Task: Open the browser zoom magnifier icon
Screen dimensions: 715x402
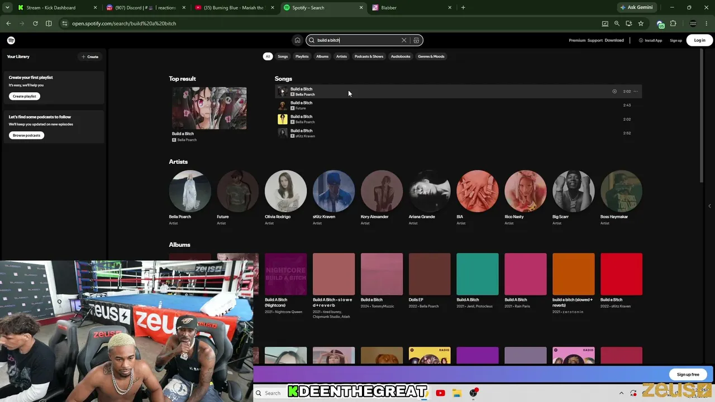Action: tap(617, 23)
